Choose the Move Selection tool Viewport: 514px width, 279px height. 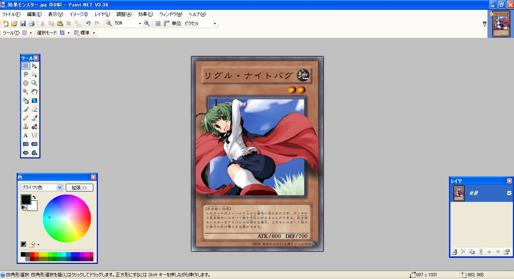[x=34, y=74]
